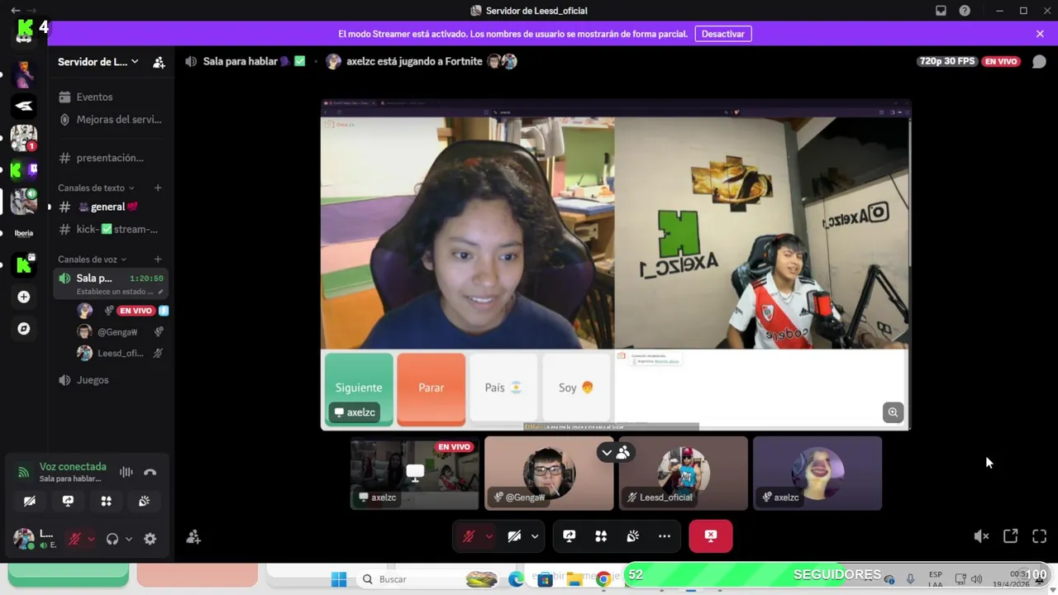Open File Explorer from taskbar
Image resolution: width=1058 pixels, height=595 pixels.
(x=574, y=579)
